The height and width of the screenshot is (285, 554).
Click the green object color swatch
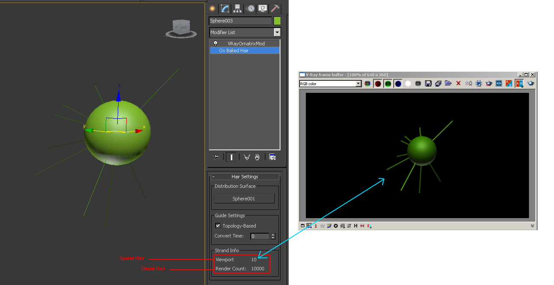coord(277,21)
